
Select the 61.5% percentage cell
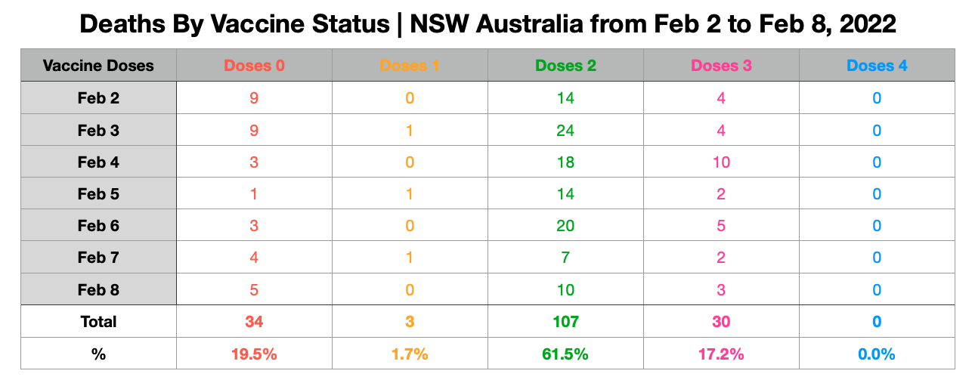point(565,354)
